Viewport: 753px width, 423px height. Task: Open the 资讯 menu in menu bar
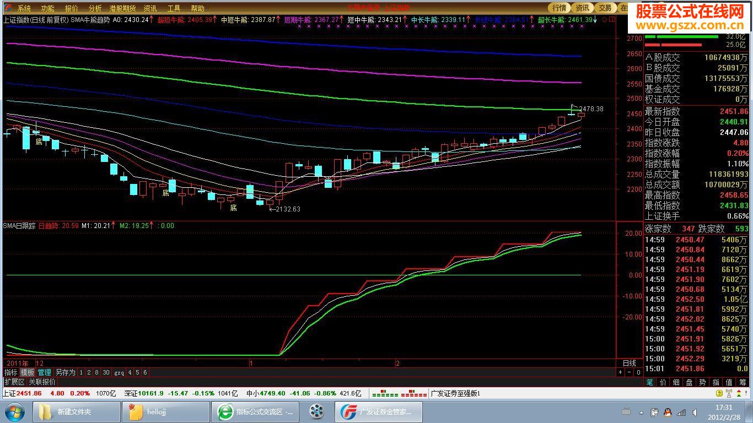coord(150,8)
